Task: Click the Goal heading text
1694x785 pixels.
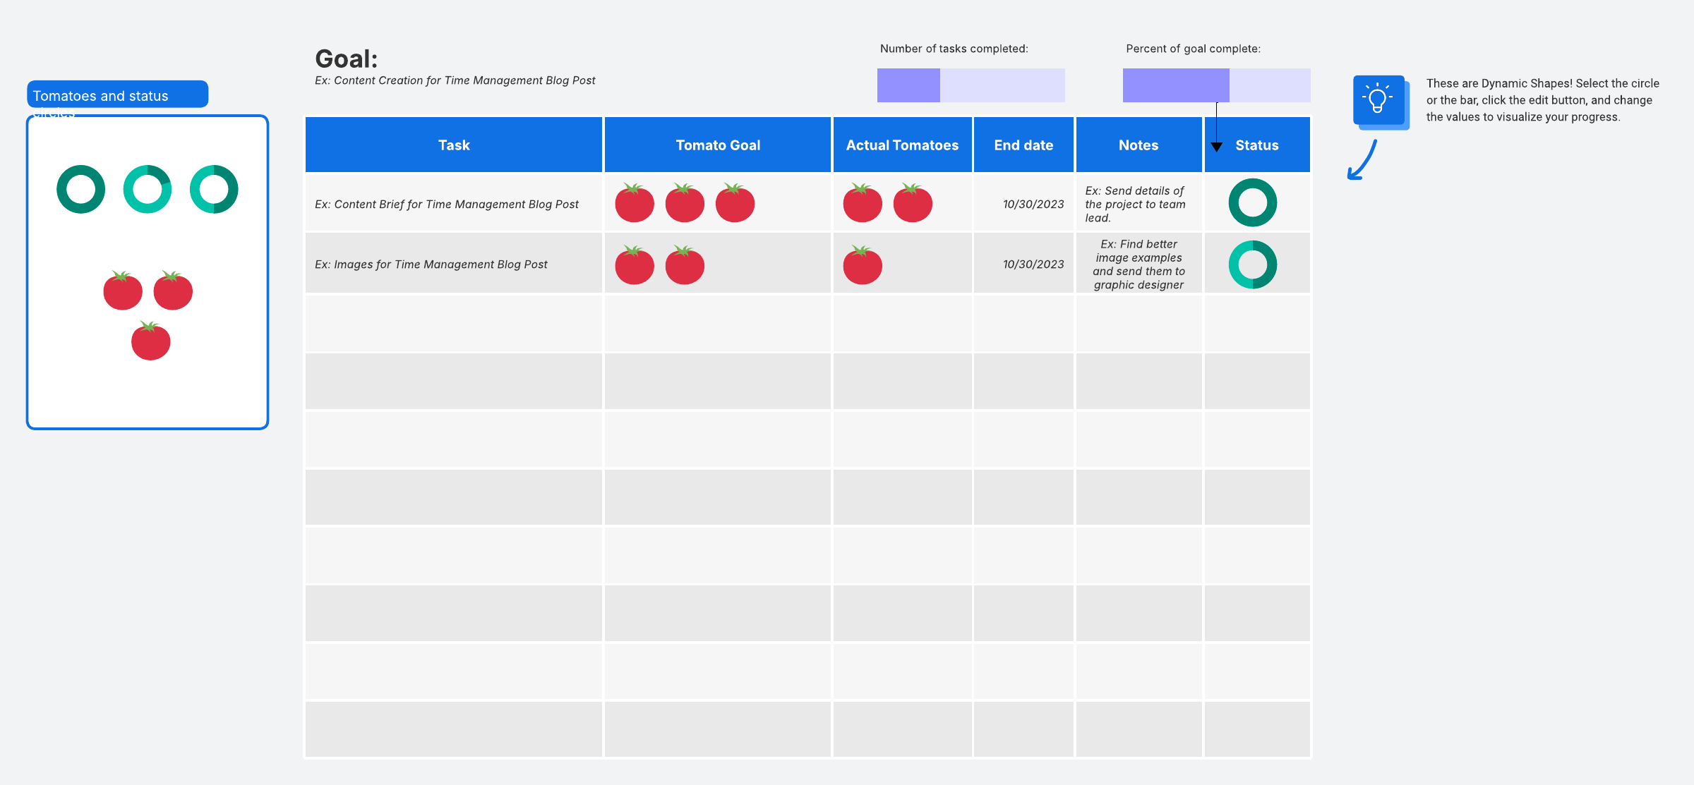Action: click(347, 59)
